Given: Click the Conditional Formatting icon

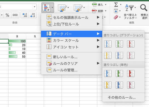Looking at the screenshot, I should [x=46, y=8].
